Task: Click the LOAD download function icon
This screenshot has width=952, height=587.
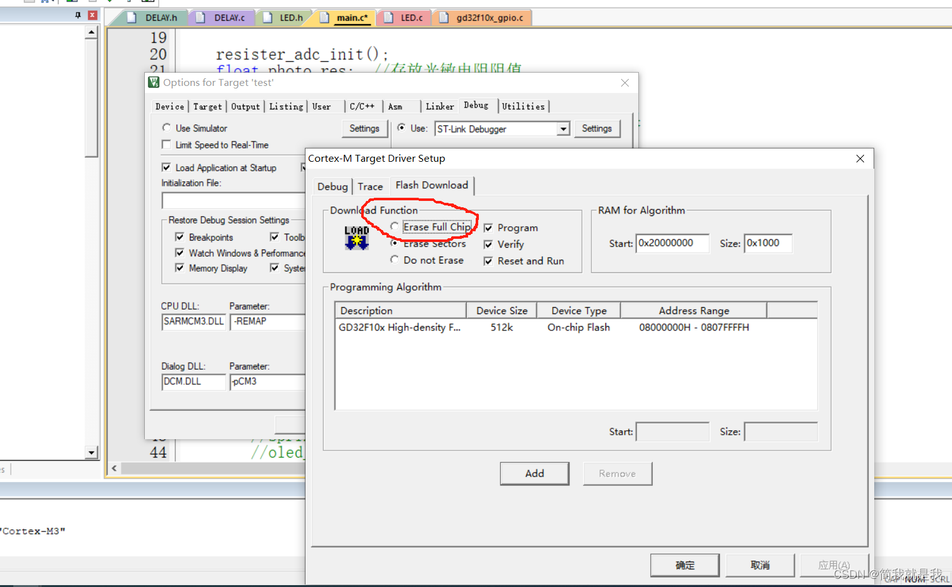Action: tap(357, 238)
